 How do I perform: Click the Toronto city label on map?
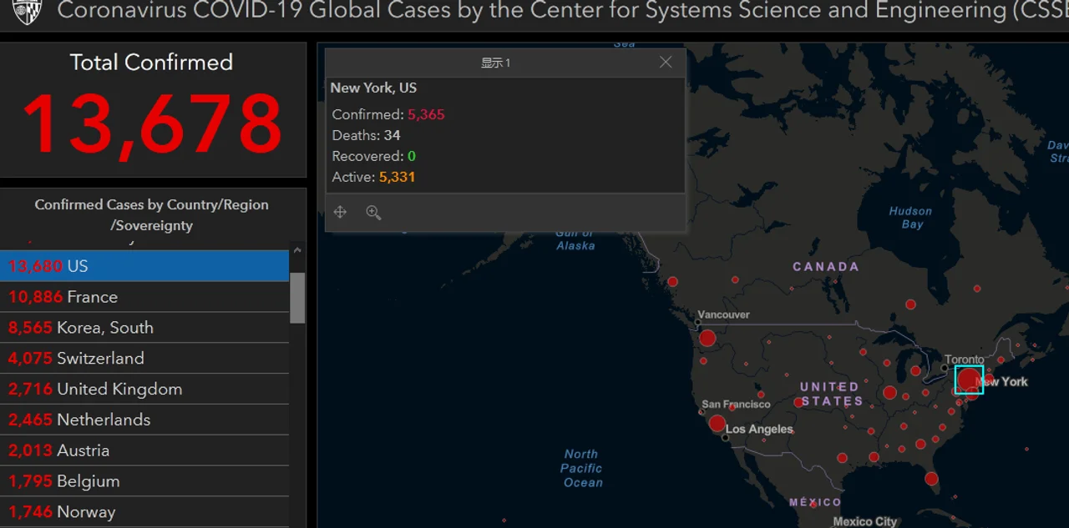pyautogui.click(x=965, y=360)
